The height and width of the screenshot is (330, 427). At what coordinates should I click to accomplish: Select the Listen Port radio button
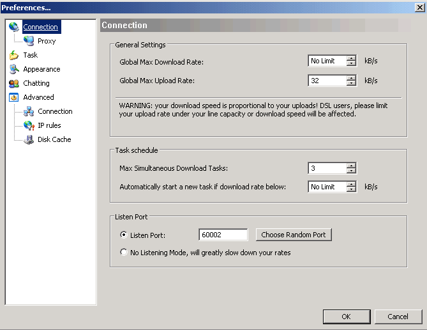pos(124,235)
